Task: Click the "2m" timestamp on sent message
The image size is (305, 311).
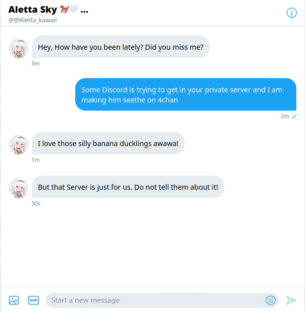Action: coord(284,116)
